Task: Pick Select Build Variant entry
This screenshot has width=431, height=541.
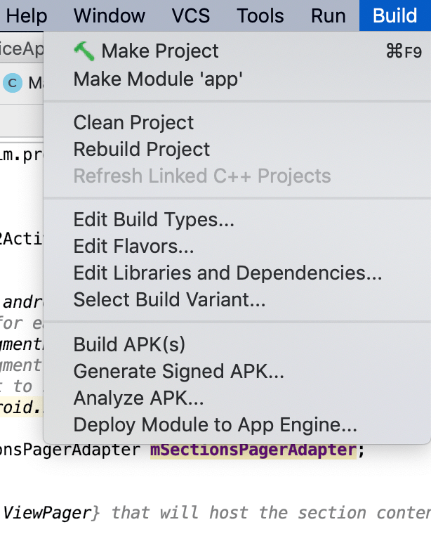Action: 169,299
